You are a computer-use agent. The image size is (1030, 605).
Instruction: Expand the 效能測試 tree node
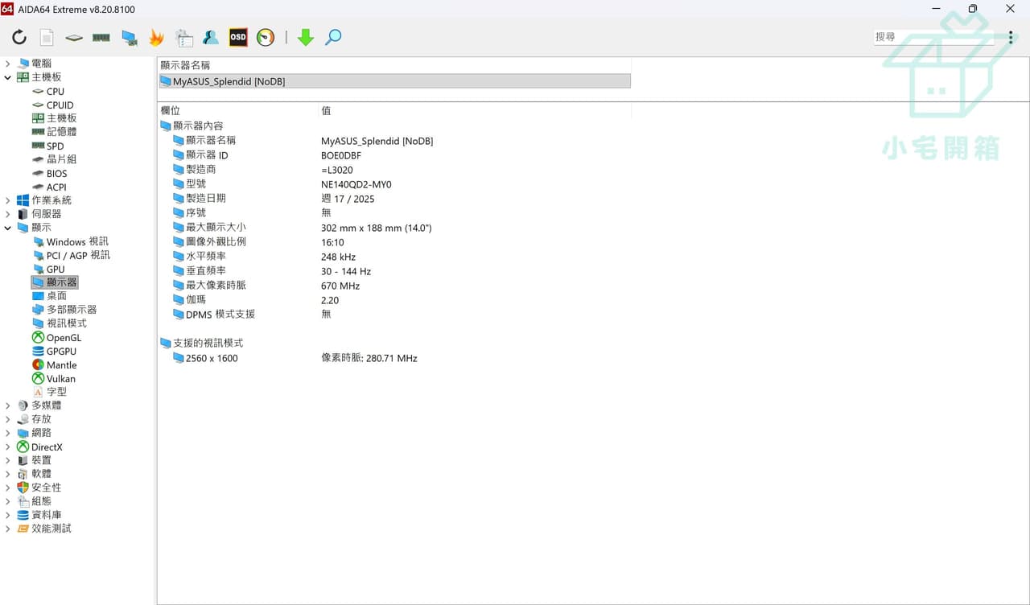(8, 529)
